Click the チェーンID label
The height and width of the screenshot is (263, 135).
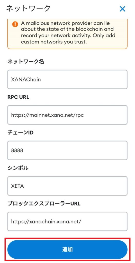tap(21, 133)
